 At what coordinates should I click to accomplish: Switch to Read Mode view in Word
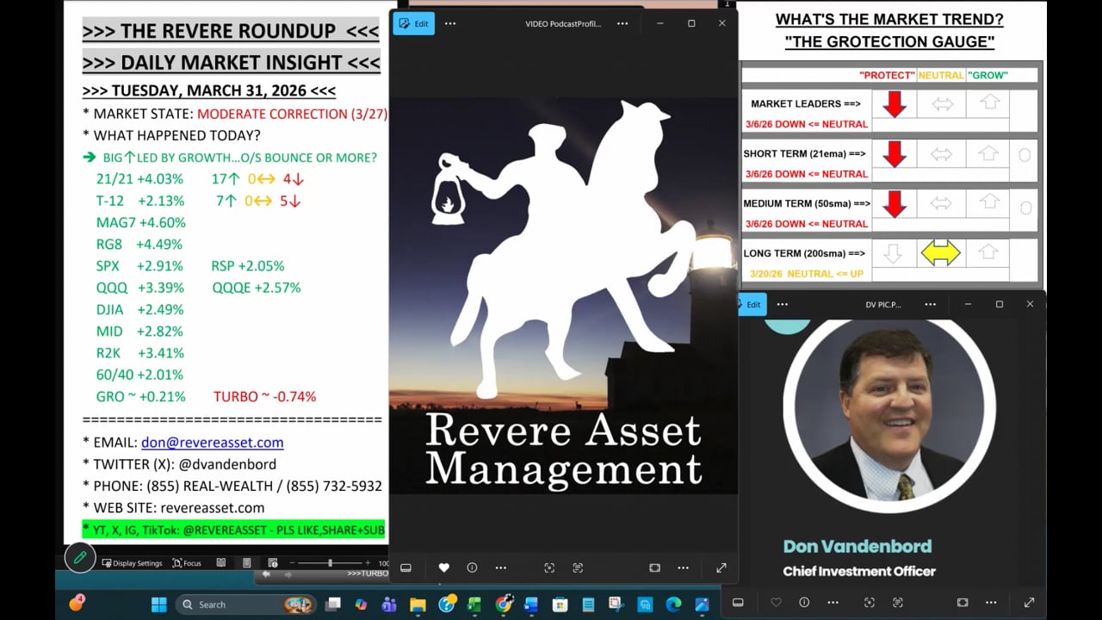pyautogui.click(x=221, y=563)
